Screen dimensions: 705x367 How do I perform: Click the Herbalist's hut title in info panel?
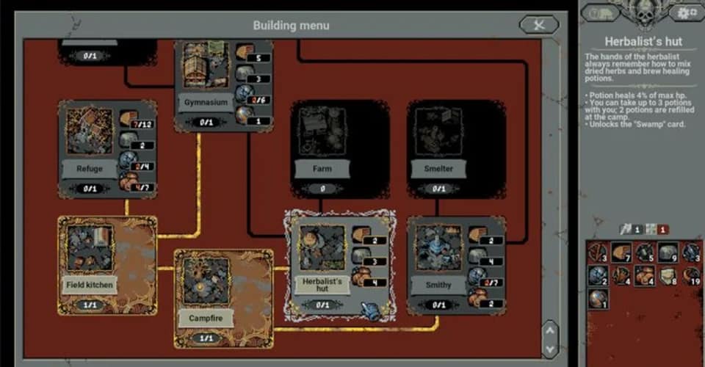pyautogui.click(x=643, y=42)
